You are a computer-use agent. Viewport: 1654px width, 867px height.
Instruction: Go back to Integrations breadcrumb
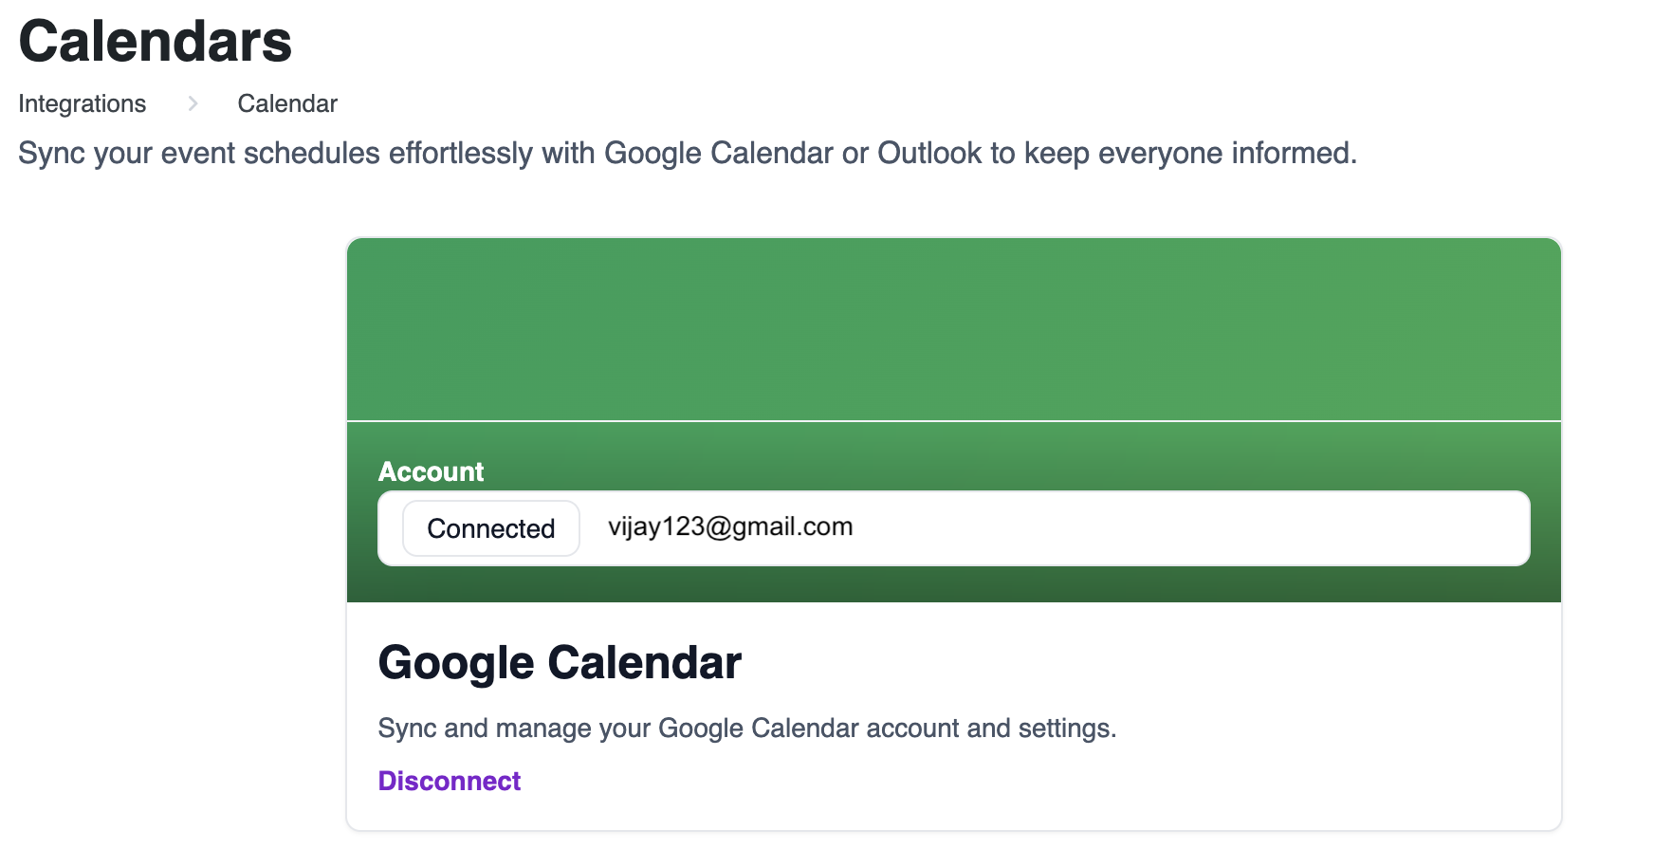83,103
